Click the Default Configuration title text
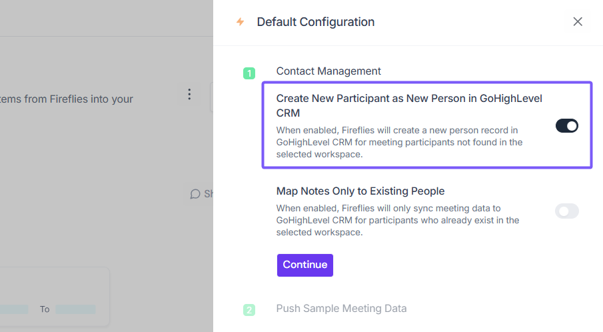 tap(316, 22)
